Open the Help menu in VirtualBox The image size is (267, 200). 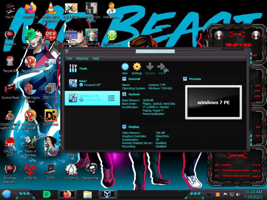click(x=96, y=59)
